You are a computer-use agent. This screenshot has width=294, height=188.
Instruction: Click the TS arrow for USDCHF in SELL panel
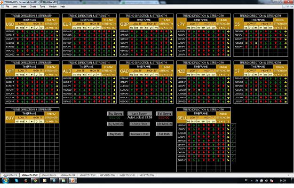tap(228, 125)
